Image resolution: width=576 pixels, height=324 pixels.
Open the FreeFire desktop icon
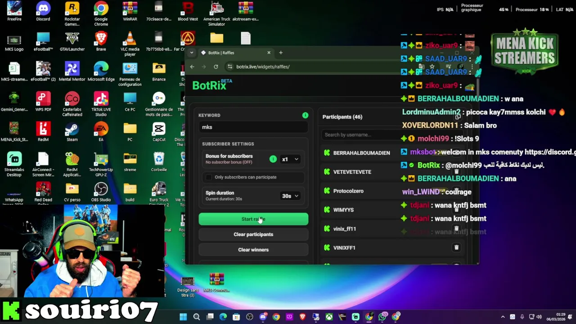tap(14, 11)
